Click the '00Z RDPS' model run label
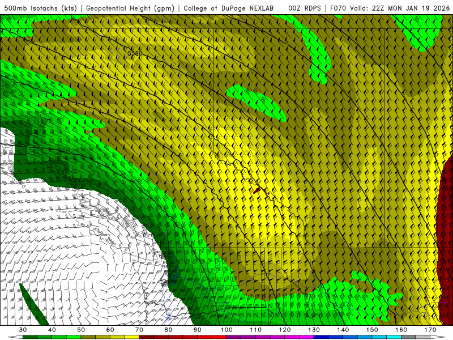 point(304,8)
